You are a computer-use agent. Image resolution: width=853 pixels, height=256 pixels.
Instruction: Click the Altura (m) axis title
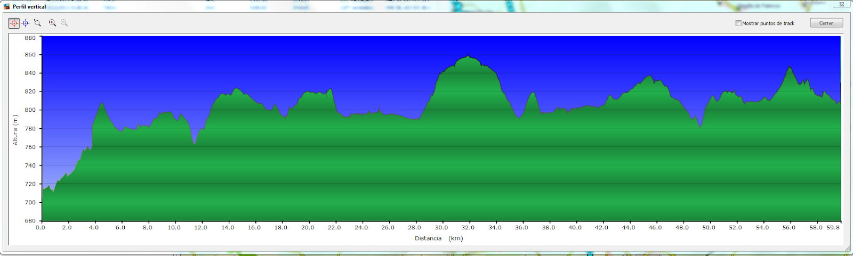15,129
